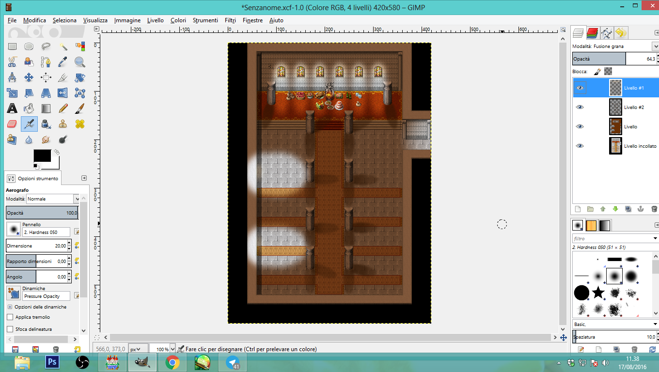This screenshot has width=659, height=372.
Task: Choose the Move tool
Action: [29, 77]
